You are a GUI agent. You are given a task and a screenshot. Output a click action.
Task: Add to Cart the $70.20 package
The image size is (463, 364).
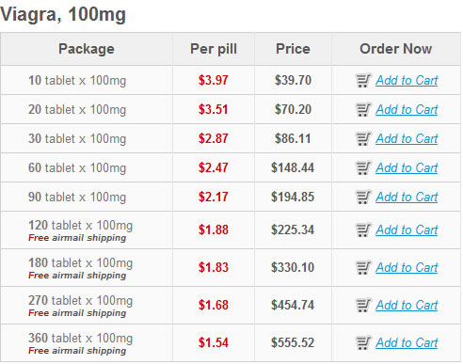[407, 109]
